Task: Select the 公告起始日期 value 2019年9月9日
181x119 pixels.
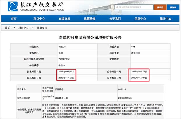Action: 48,98
